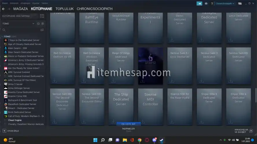Click the back navigation arrow
Image resolution: width=257 pixels, height=144 pixels.
3,9
